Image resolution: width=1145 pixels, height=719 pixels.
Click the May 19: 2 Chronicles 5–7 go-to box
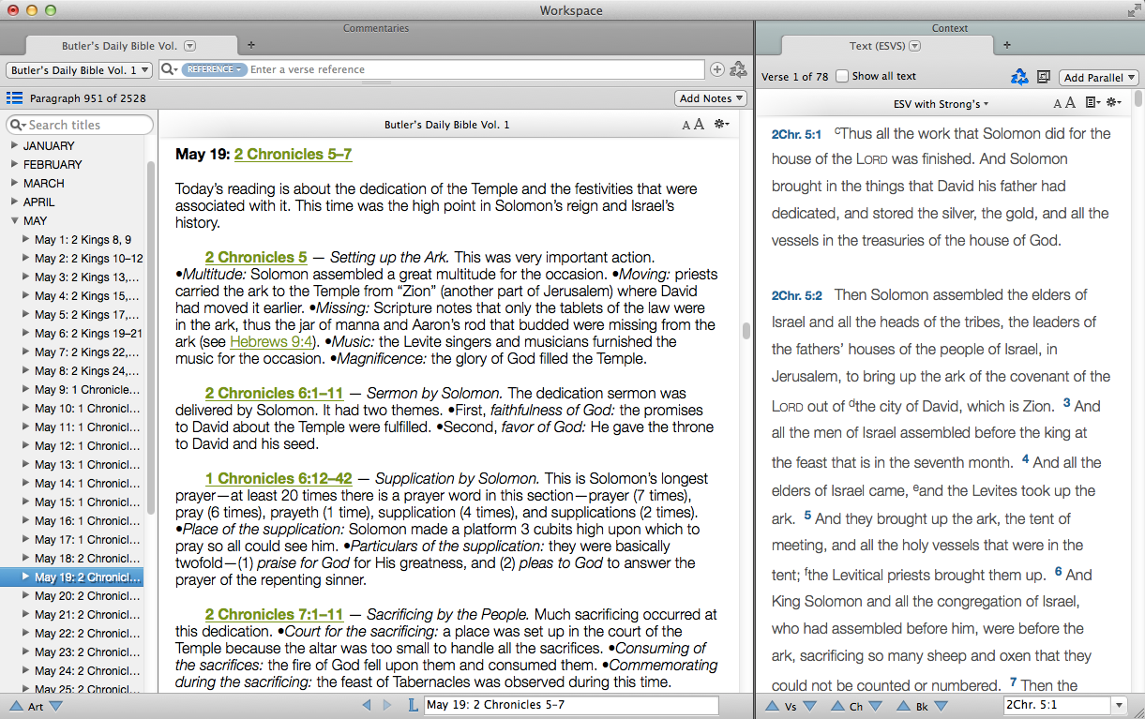(571, 705)
